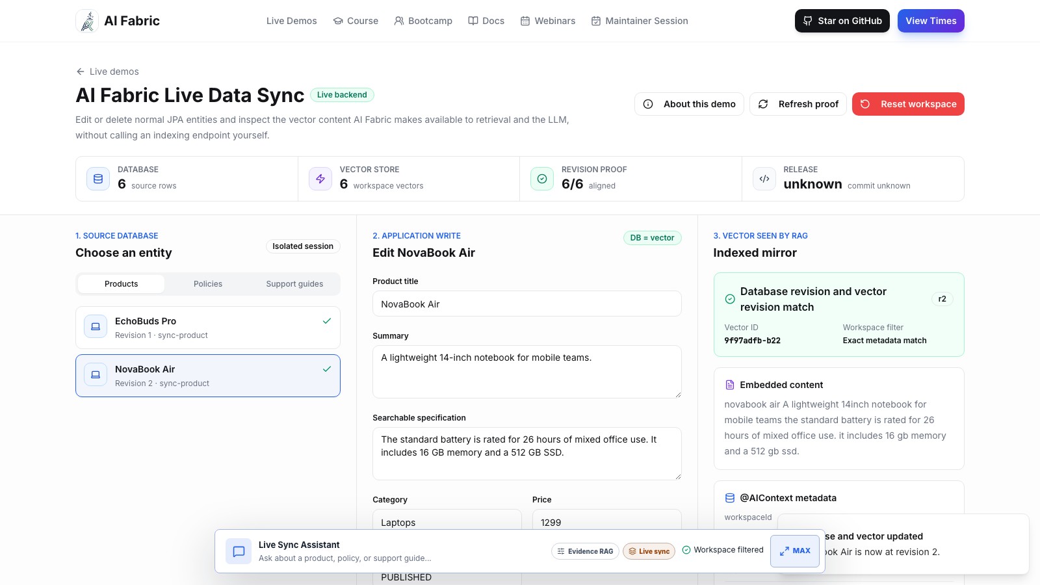
Task: Open the Course navigation item
Action: coord(356,21)
